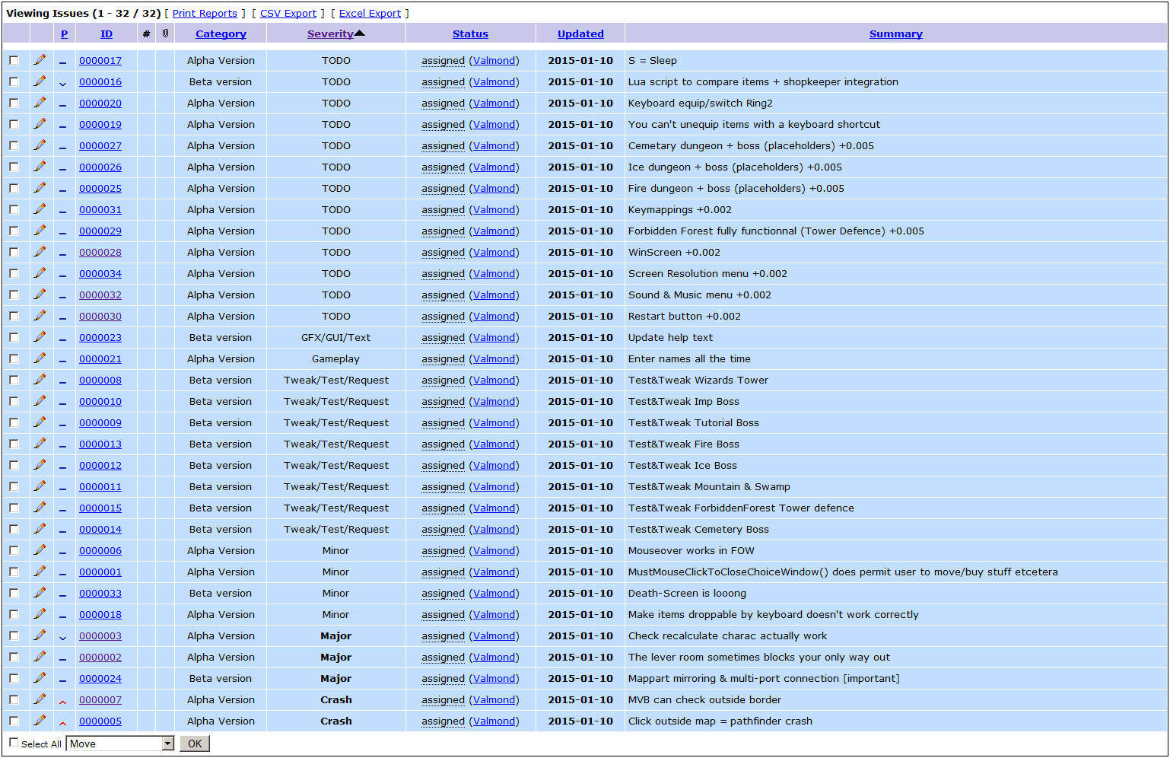Click normal priority dash on issue 0000017

[63, 62]
